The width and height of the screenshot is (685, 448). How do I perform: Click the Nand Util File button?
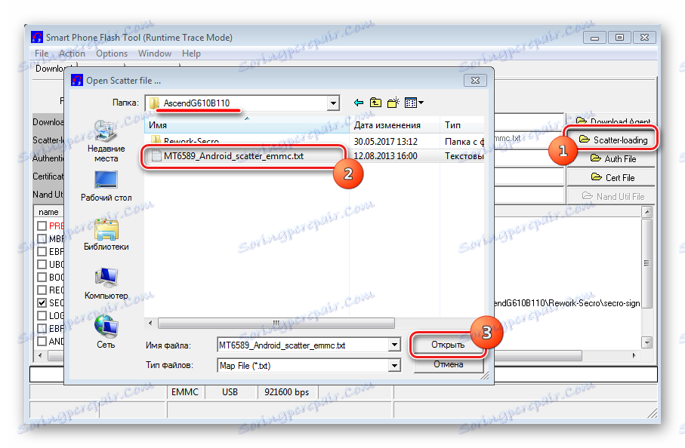pyautogui.click(x=613, y=196)
